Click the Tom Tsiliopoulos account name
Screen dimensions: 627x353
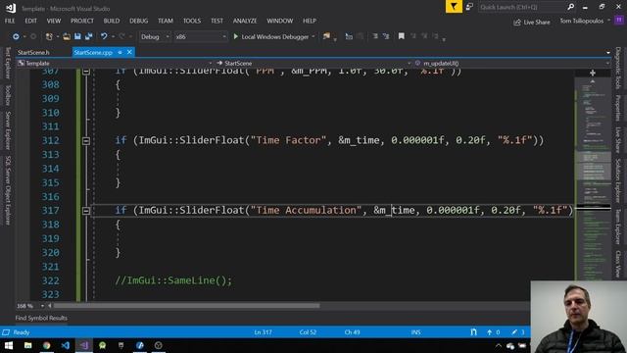coord(581,21)
